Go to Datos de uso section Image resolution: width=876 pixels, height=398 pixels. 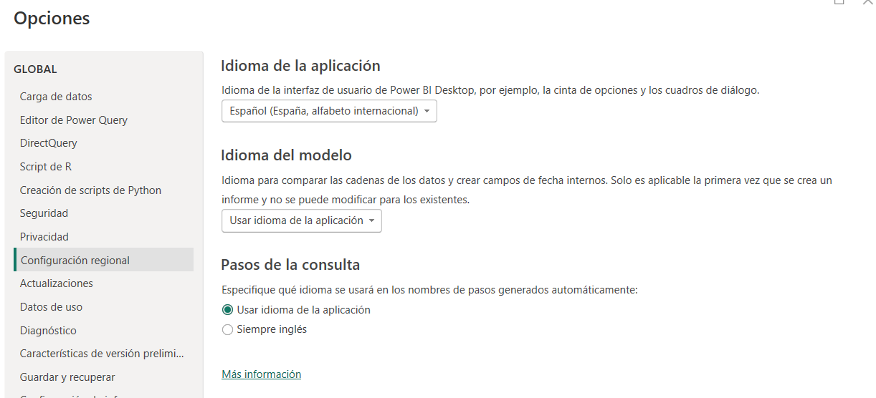(51, 307)
